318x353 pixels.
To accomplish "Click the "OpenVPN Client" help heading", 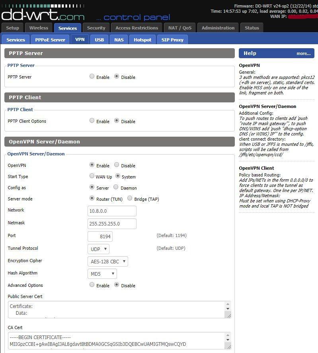I will [256, 168].
